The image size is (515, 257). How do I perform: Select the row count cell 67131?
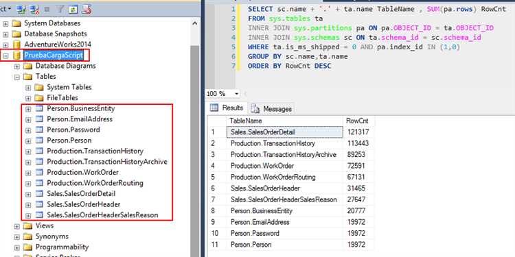click(358, 177)
